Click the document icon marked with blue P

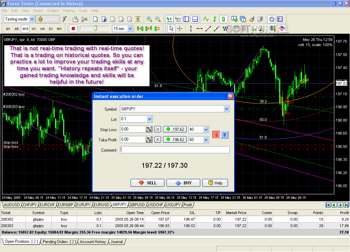pos(104,19)
